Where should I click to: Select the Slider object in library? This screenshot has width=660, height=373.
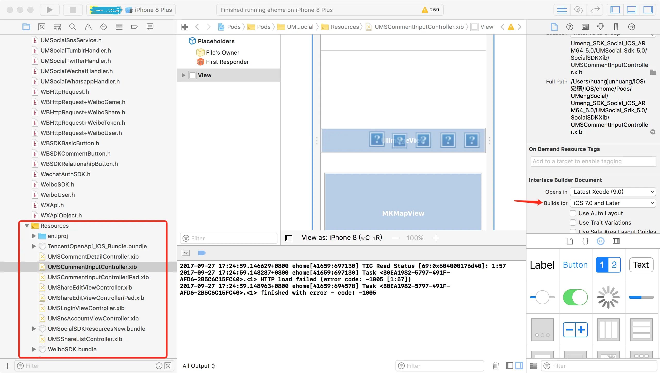pos(542,297)
